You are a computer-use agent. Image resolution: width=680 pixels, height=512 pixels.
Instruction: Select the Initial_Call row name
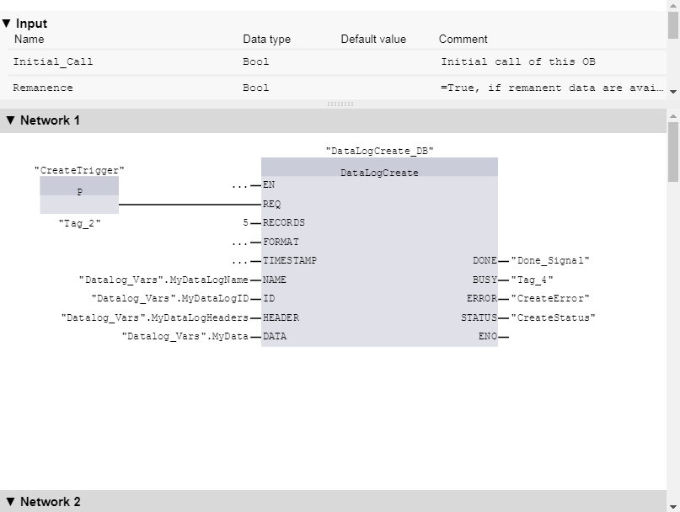tap(53, 61)
